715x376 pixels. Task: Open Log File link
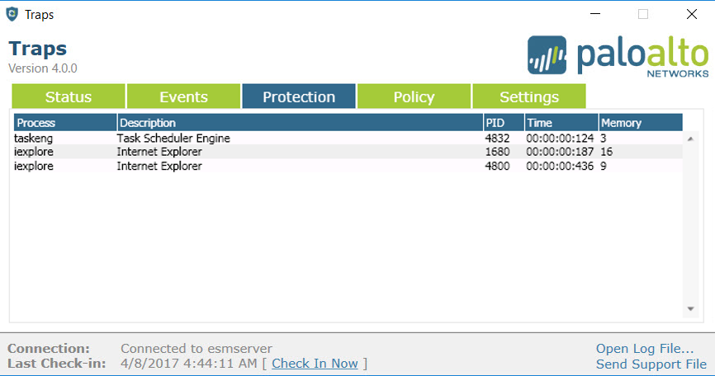645,348
